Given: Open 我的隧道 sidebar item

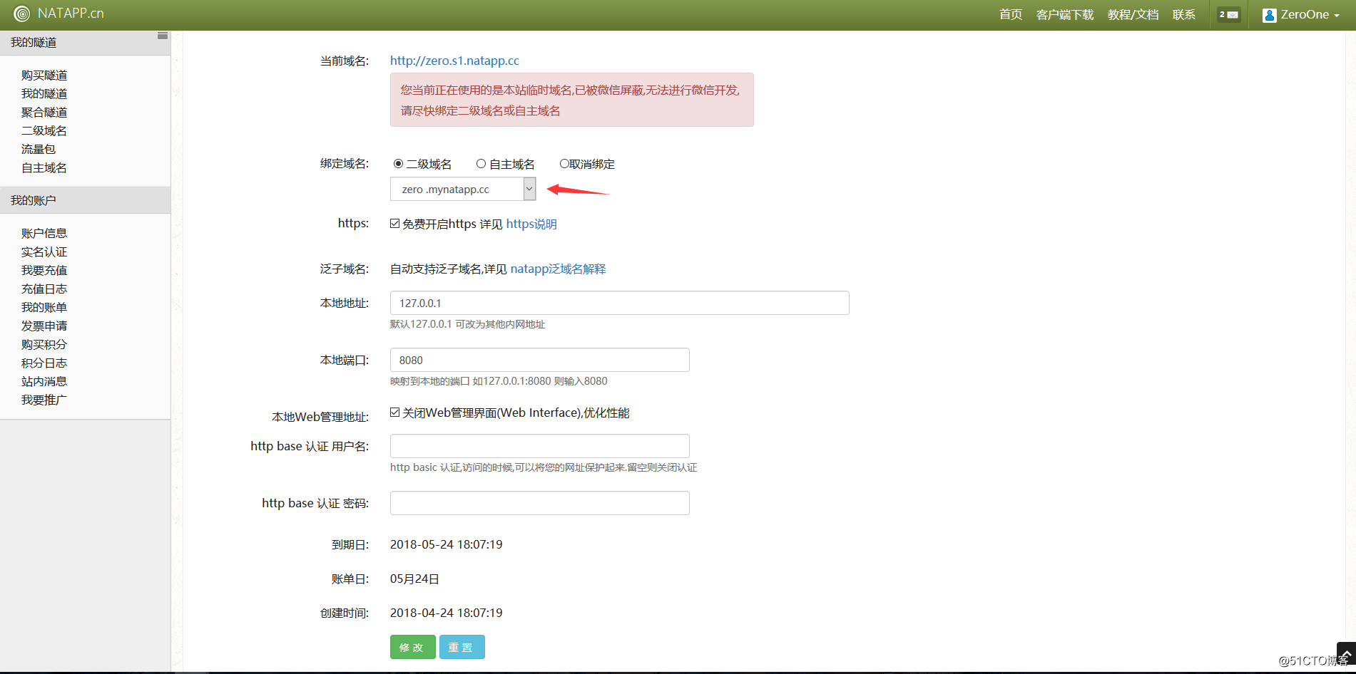Looking at the screenshot, I should [x=44, y=93].
